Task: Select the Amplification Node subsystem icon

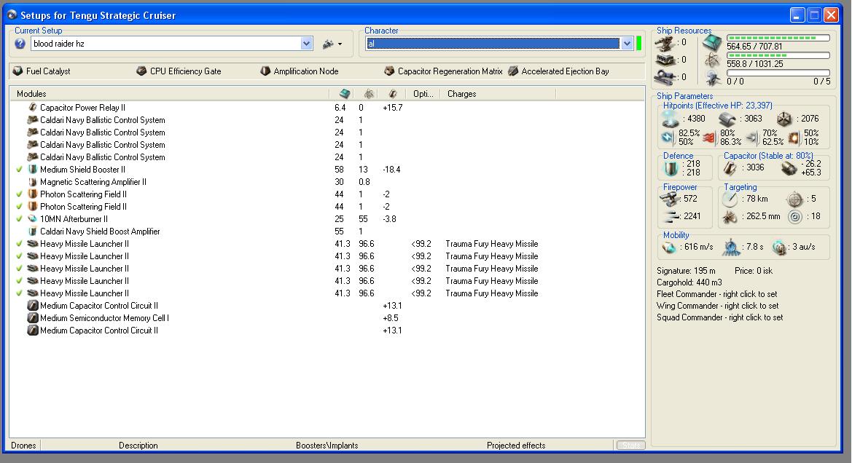Action: point(265,71)
